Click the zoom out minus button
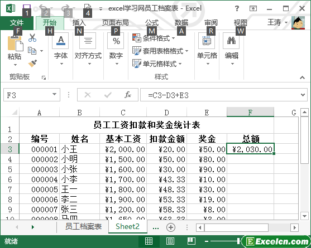 click(207, 241)
